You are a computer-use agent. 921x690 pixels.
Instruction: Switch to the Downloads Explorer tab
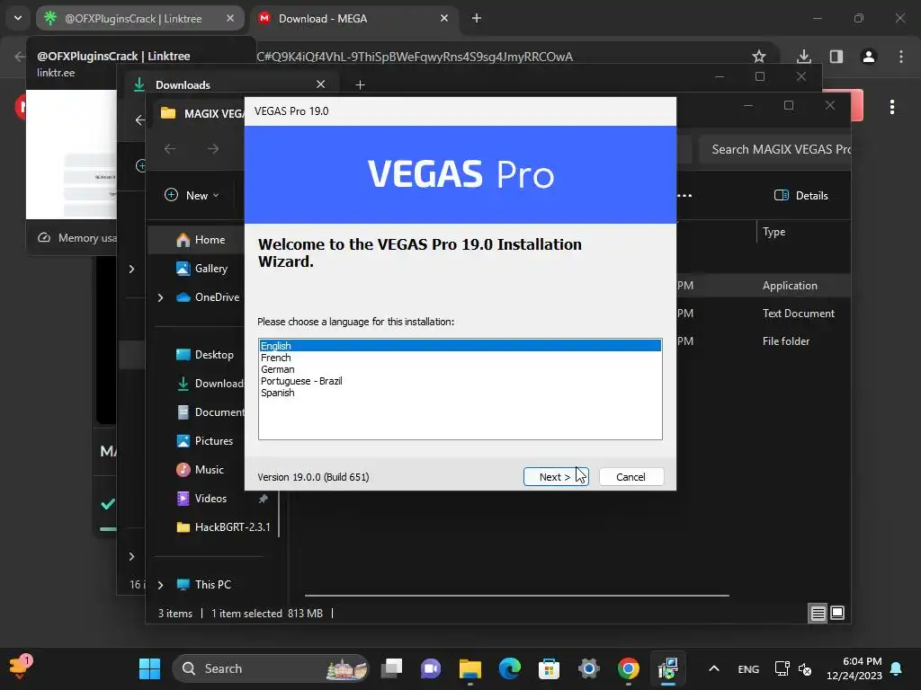click(x=229, y=84)
